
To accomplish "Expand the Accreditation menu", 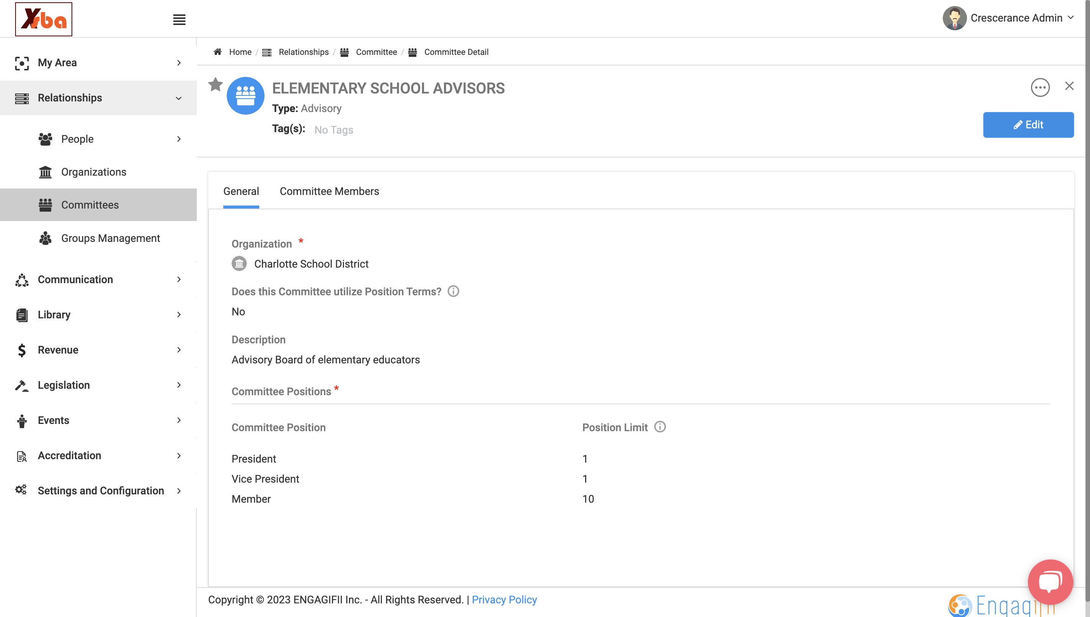I will coord(98,455).
